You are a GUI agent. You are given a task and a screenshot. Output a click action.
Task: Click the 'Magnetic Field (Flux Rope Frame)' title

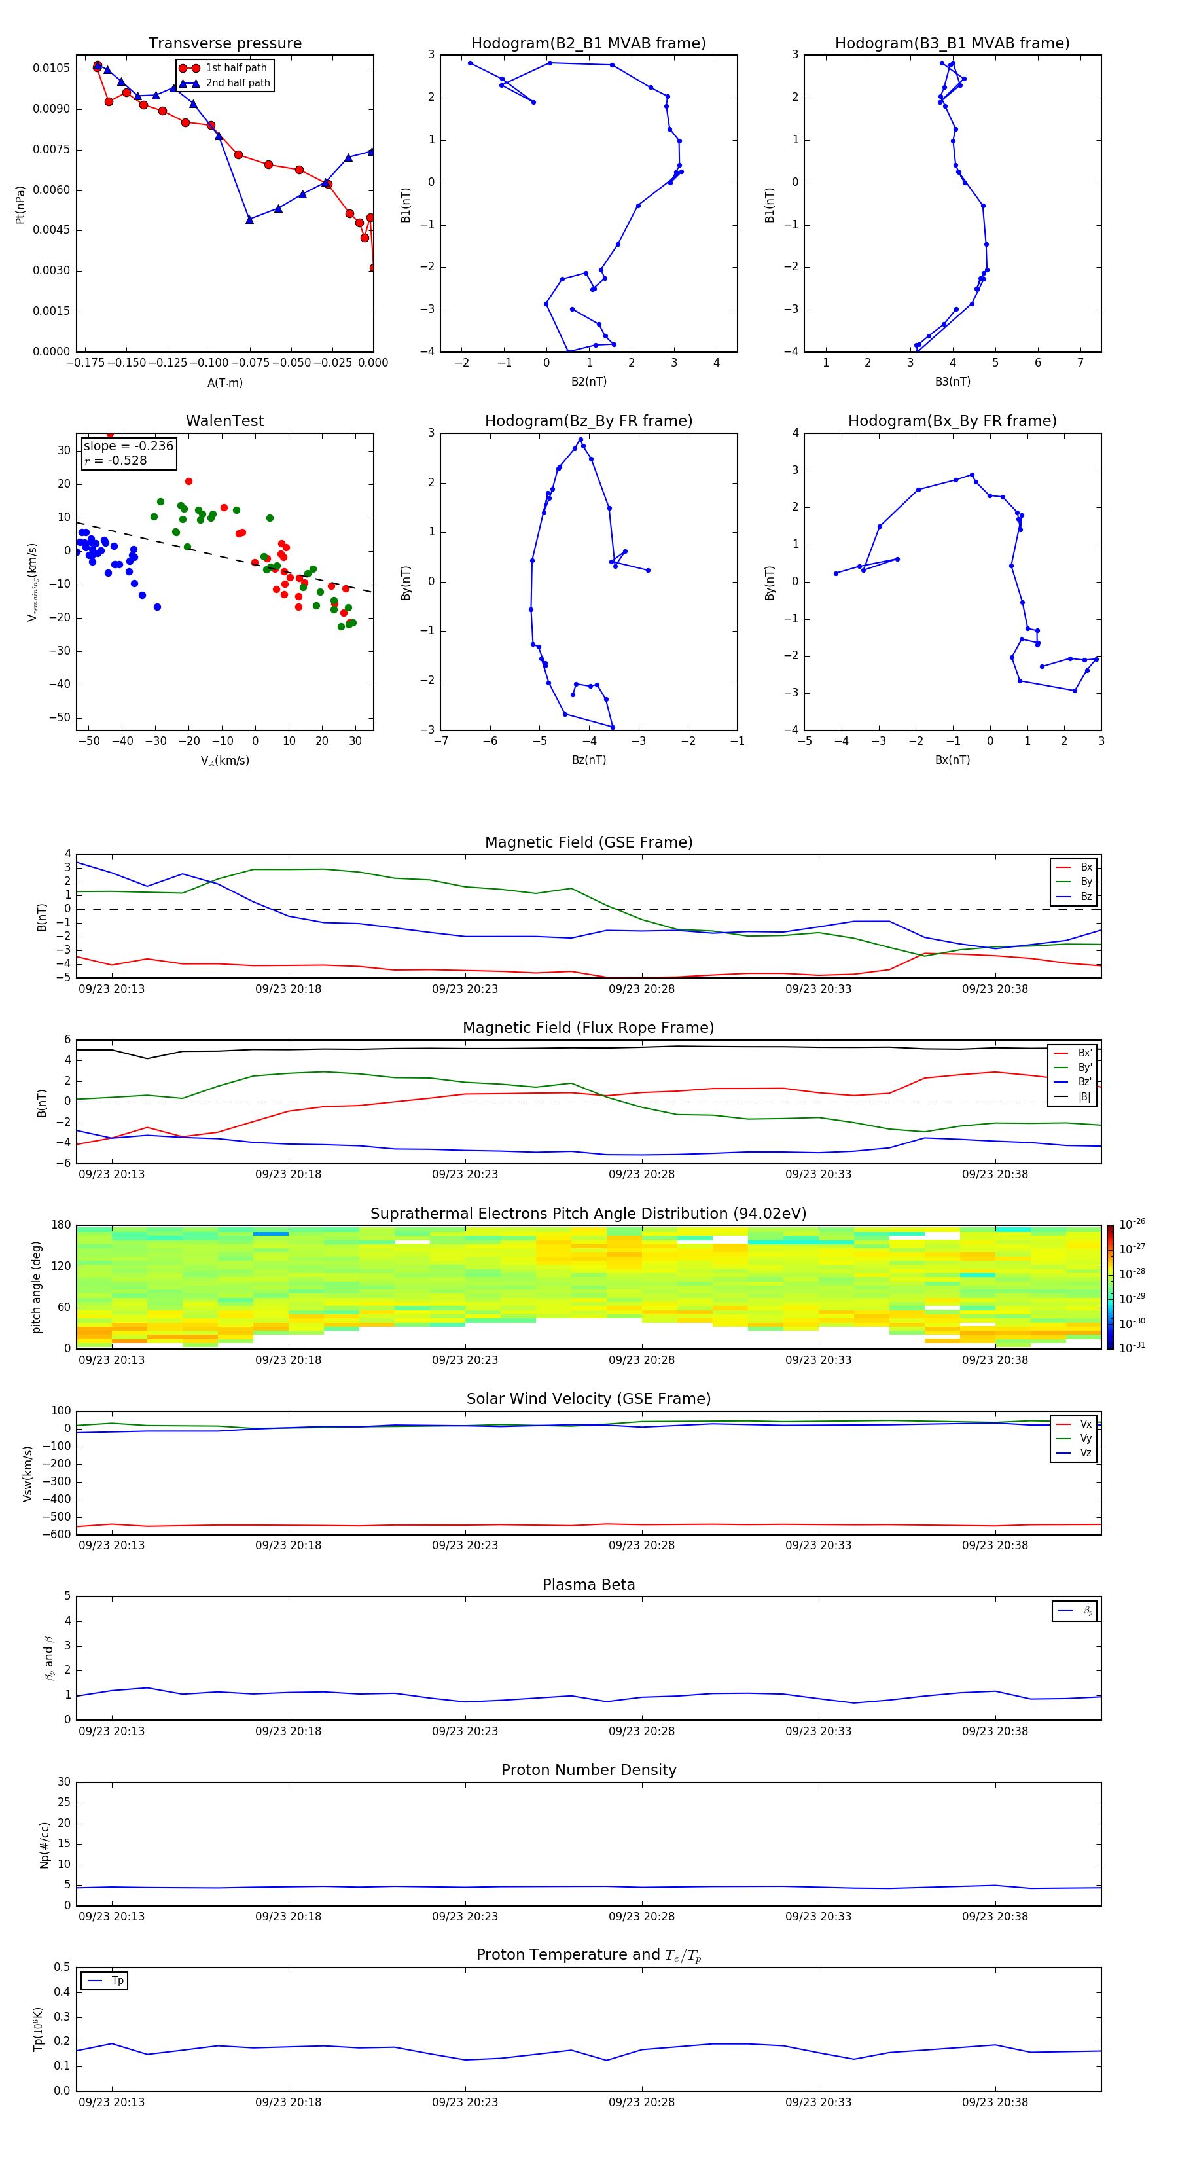click(588, 1027)
